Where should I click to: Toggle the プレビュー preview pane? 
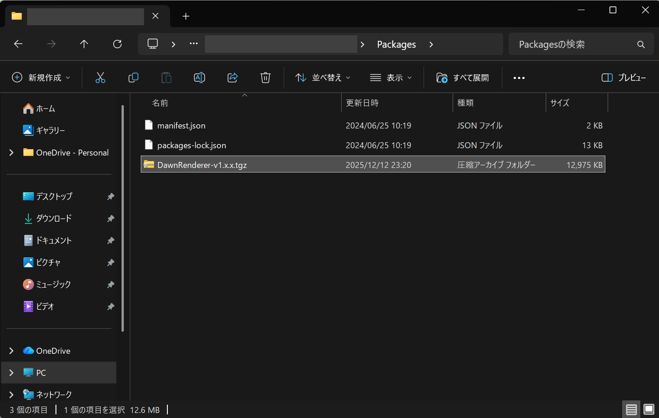click(624, 78)
